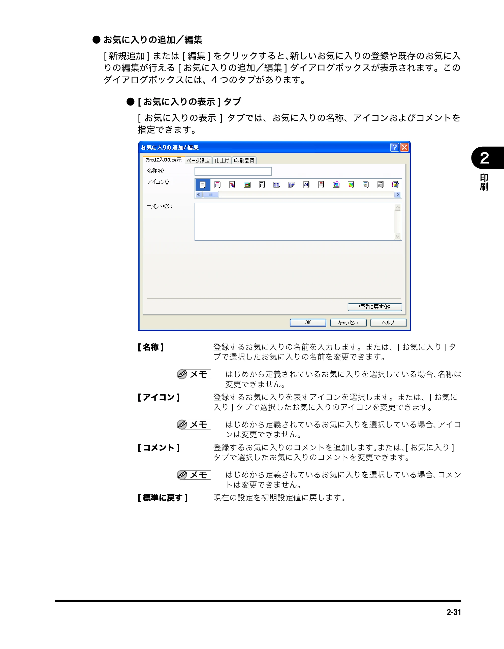This screenshot has height=649, width=504.
Task: Pick the rainbow gradient page icon
Action: pyautogui.click(x=351, y=185)
